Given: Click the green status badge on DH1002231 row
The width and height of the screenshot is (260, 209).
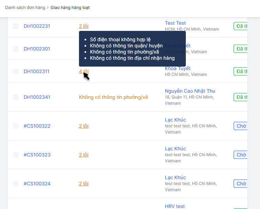Looking at the screenshot, I should pyautogui.click(x=240, y=26).
